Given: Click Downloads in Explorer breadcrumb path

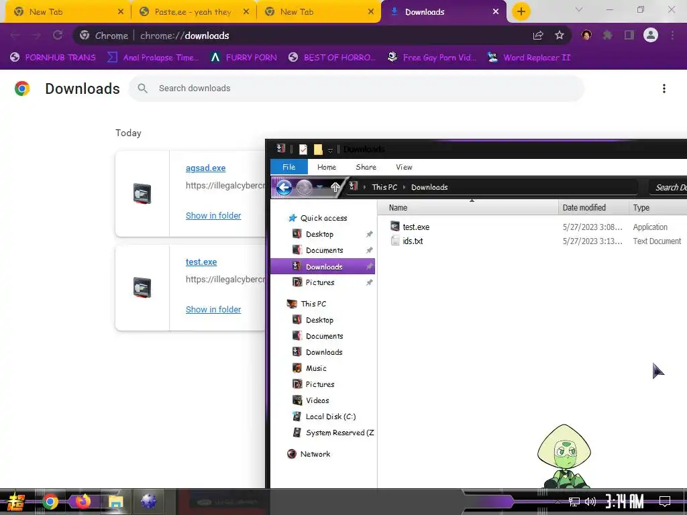Looking at the screenshot, I should (429, 187).
